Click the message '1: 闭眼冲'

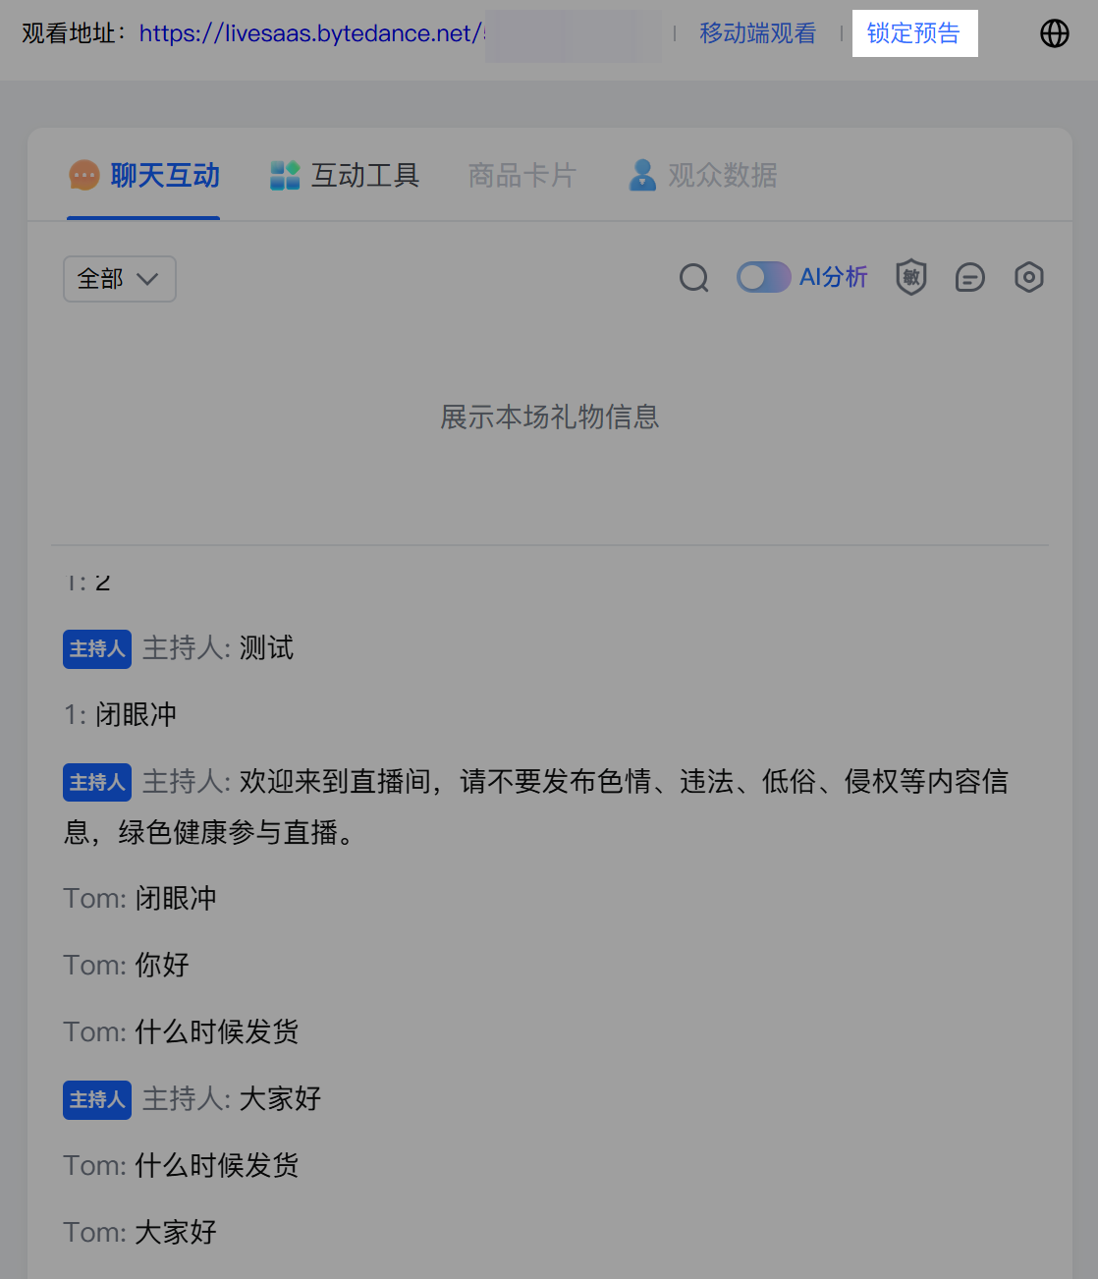click(121, 715)
